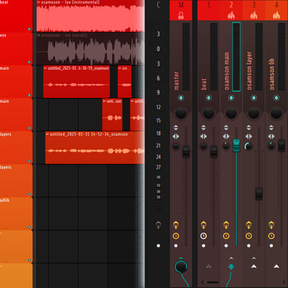The image size is (288, 288).
Task: Select mixer track header 2
Action: [231, 10]
